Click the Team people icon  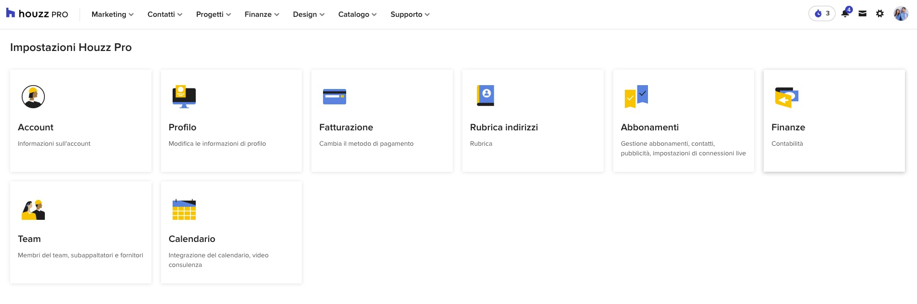click(x=33, y=210)
